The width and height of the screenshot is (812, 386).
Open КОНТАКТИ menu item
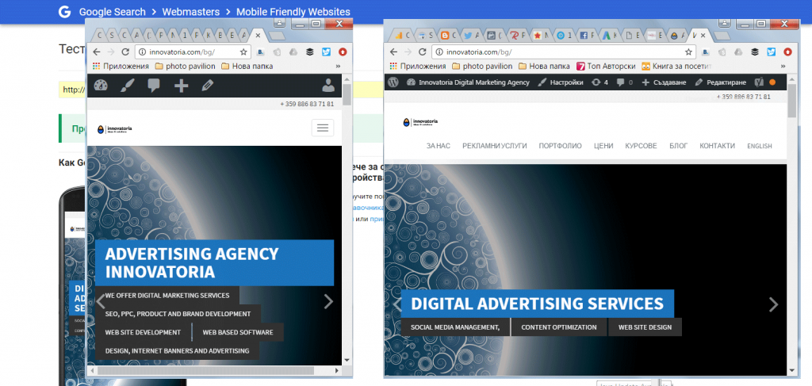coord(717,146)
